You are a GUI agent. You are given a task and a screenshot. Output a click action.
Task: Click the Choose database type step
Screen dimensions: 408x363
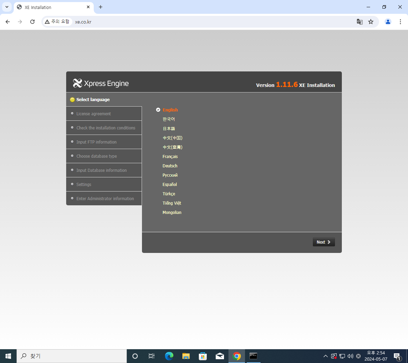(104, 156)
